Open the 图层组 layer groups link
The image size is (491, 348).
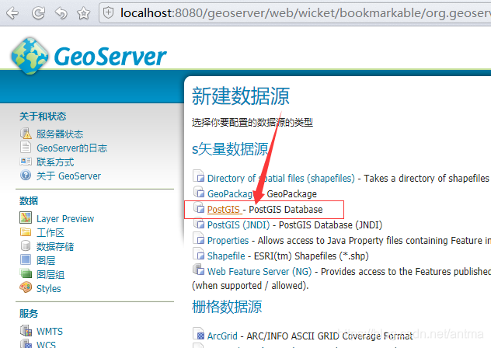point(50,275)
